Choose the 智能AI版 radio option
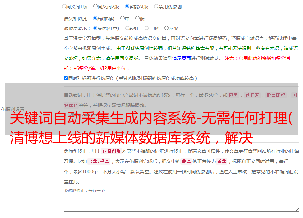The image size is (303, 218). (x=127, y=6)
